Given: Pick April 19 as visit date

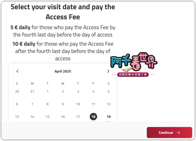Looking at the screenshot, I should pyautogui.click(x=109, y=117).
